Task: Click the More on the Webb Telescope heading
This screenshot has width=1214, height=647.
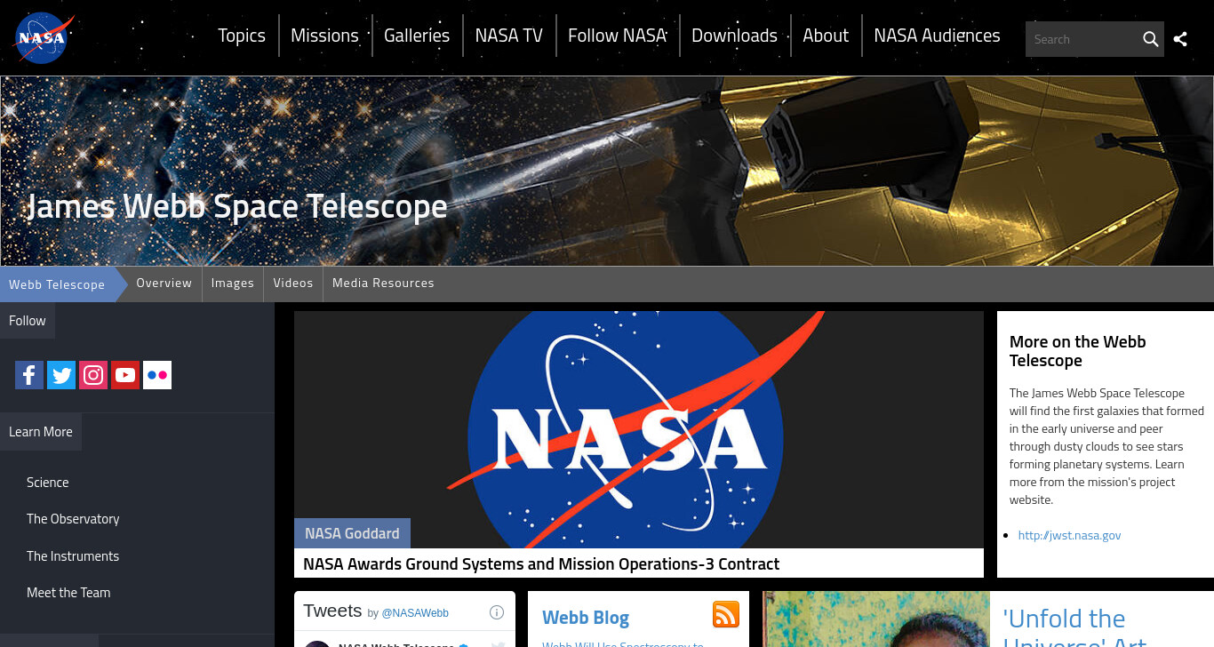Action: [x=1077, y=351]
